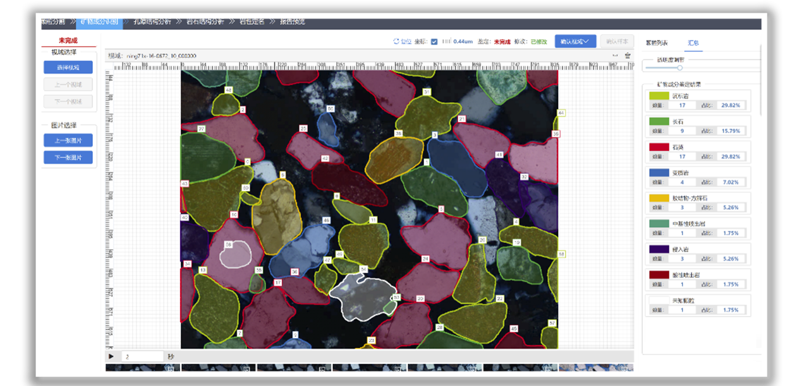Click the seconds input field showing 2

142,356
